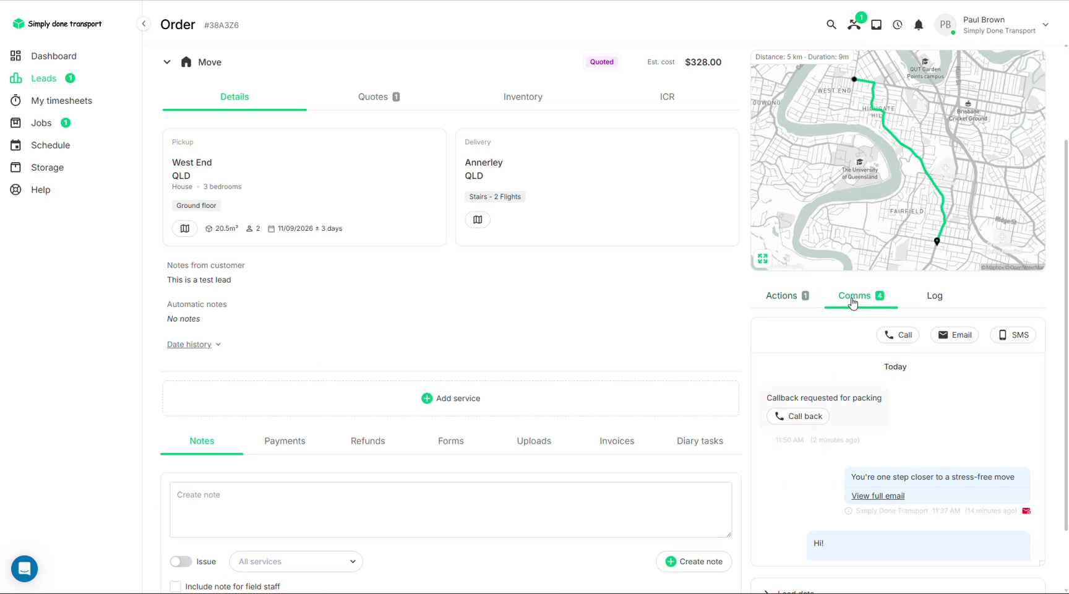Click the Simply done transport logo

click(x=57, y=24)
